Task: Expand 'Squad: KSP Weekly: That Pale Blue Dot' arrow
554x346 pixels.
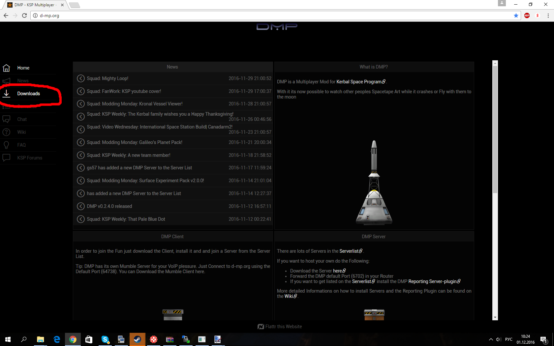Action: point(80,219)
